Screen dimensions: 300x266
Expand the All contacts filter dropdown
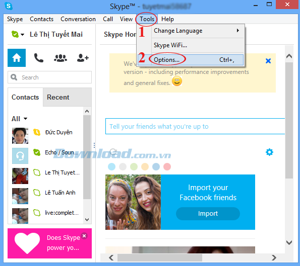pyautogui.click(x=25, y=119)
